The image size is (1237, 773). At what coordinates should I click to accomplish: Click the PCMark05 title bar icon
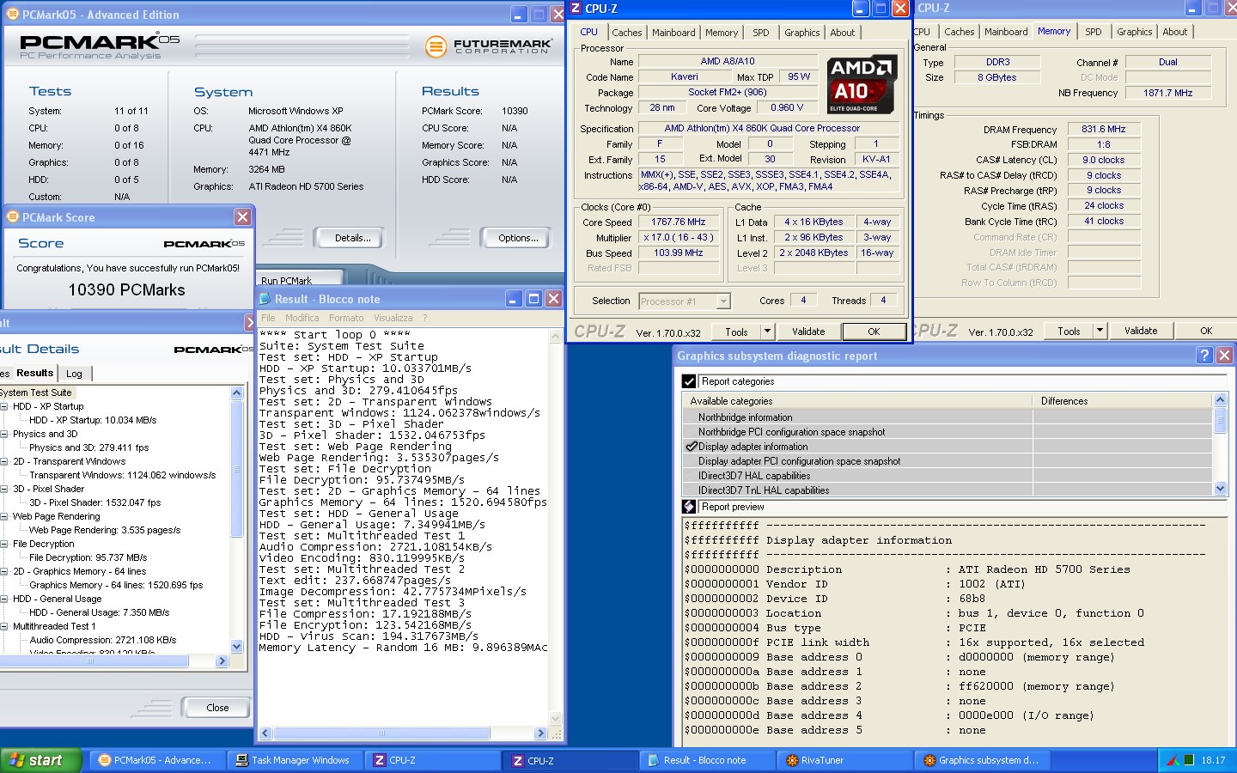coord(13,15)
